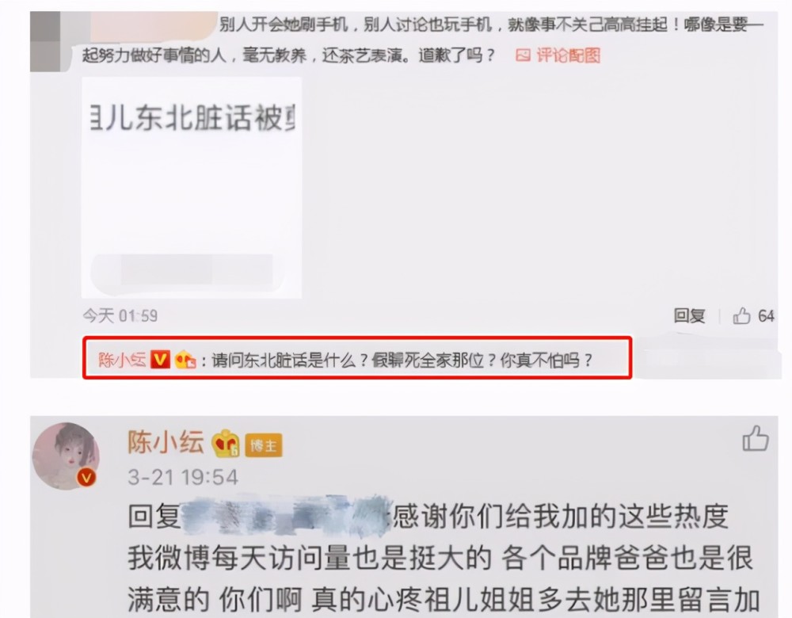Click the V verified badge on avatar
The width and height of the screenshot is (792, 618).
[86, 477]
